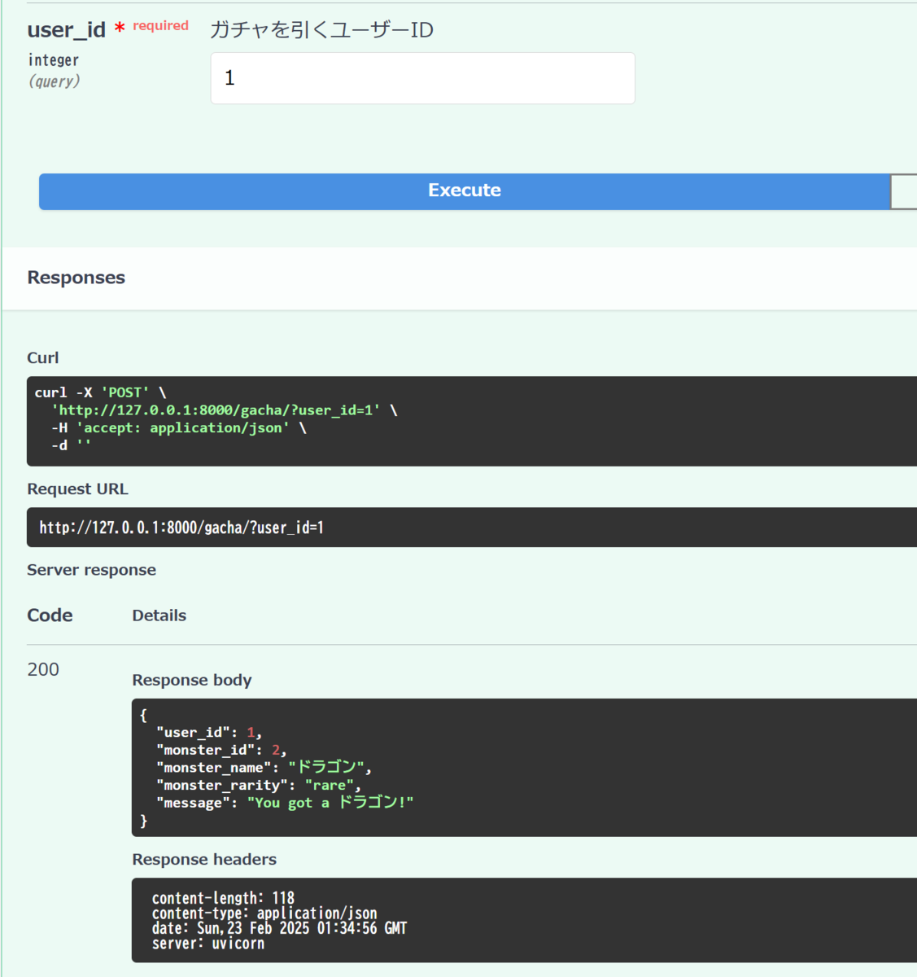Click the user_id input field

click(422, 78)
